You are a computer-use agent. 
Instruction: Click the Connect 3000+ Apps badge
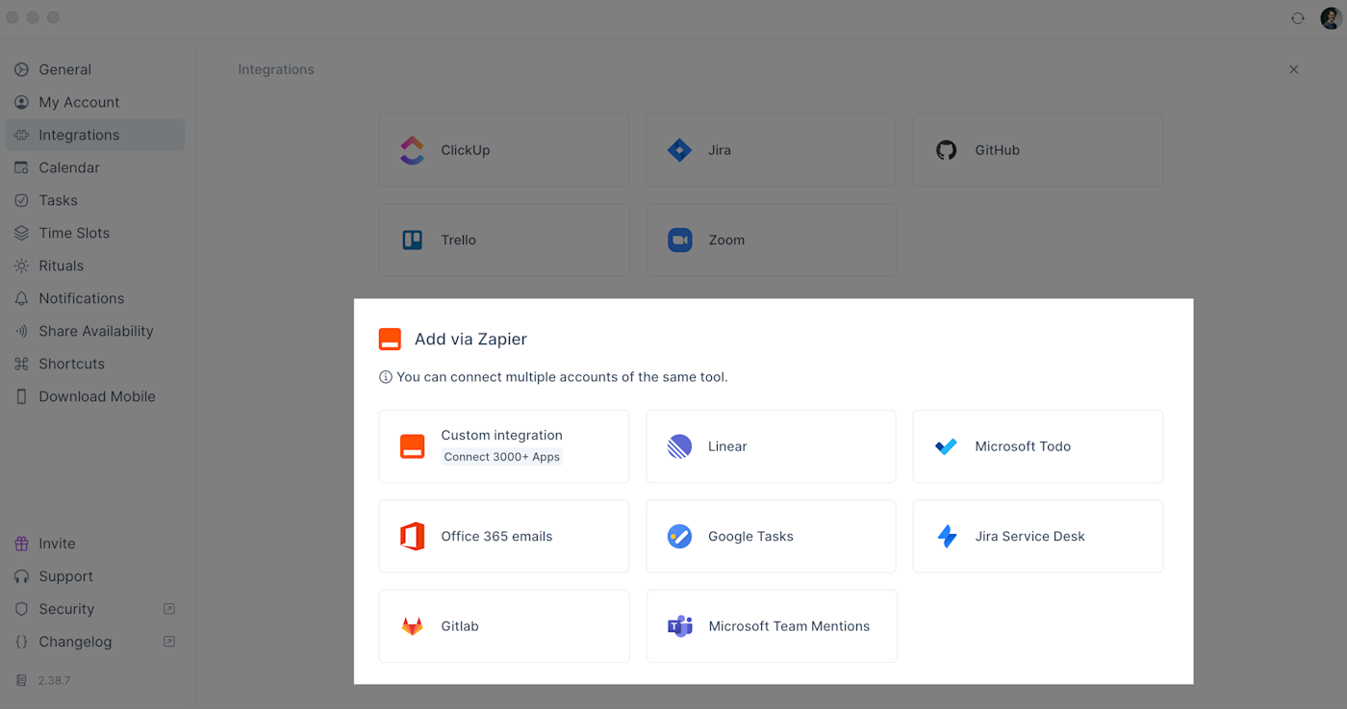[x=502, y=457]
